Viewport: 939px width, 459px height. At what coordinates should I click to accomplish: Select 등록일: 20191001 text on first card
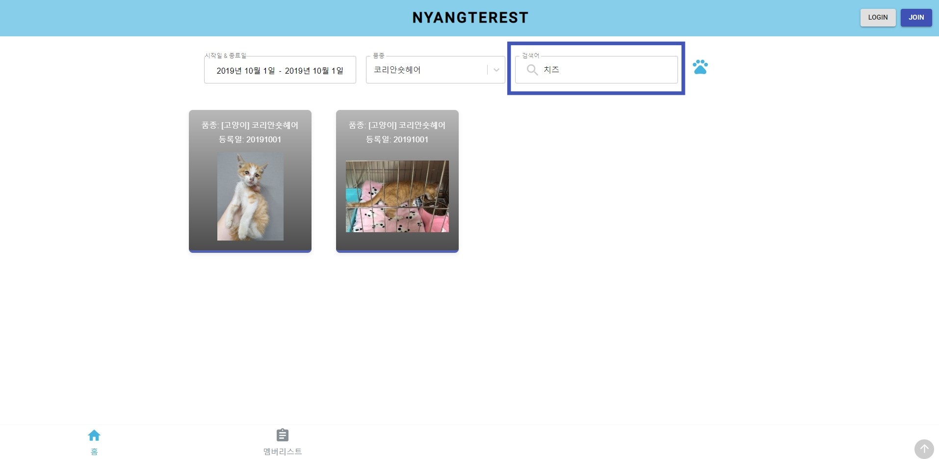250,139
